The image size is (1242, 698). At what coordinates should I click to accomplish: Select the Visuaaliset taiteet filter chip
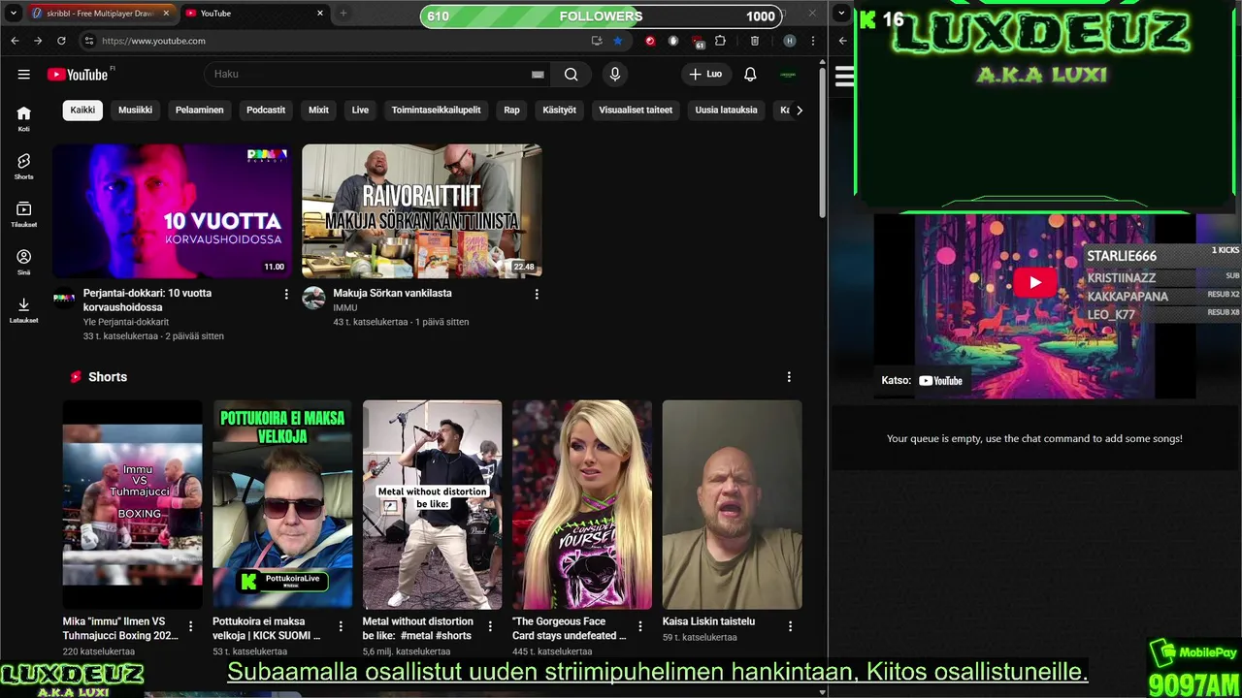636,110
